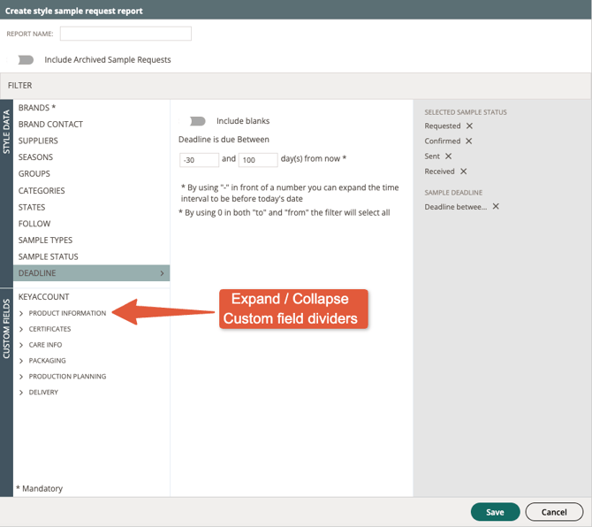Image resolution: width=592 pixels, height=527 pixels.
Task: Expand the Packaging divider chevron
Action: click(21, 361)
